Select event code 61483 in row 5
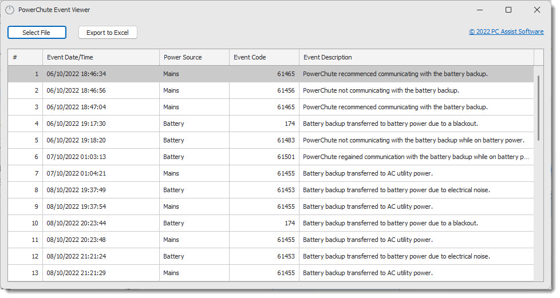This screenshot has width=560, height=298. 286,140
